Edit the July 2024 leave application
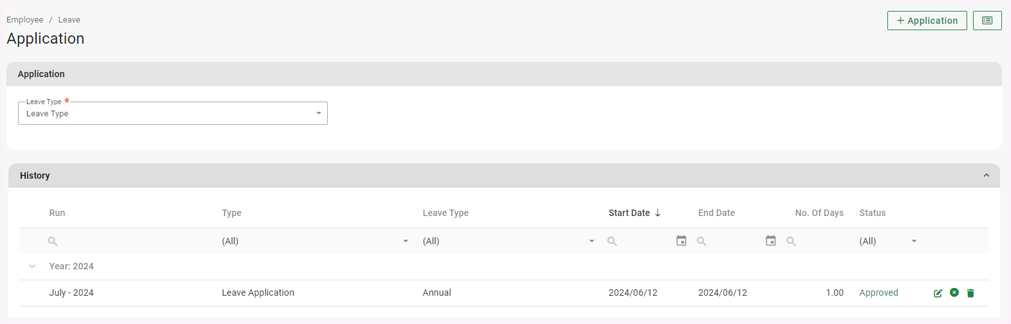1011x324 pixels. pyautogui.click(x=938, y=293)
